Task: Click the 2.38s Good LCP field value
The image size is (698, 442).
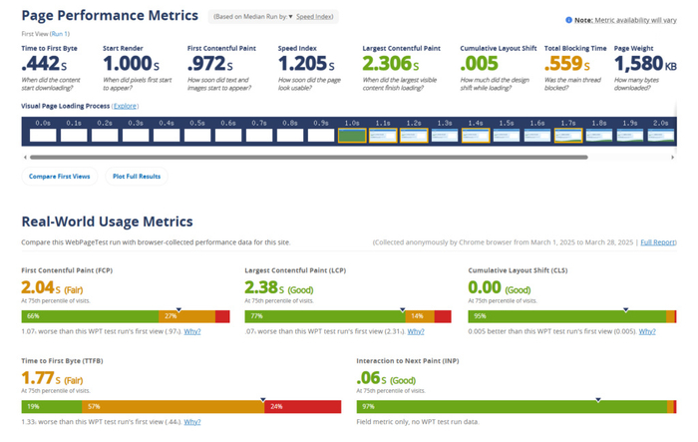Action: [x=279, y=287]
